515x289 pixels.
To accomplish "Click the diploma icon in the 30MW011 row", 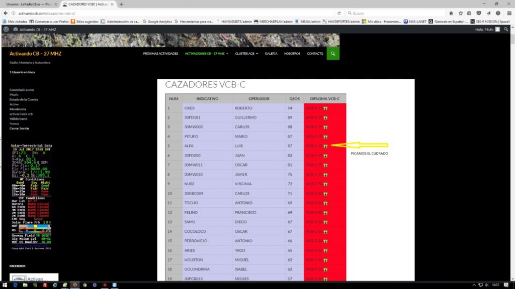I will tap(325, 165).
